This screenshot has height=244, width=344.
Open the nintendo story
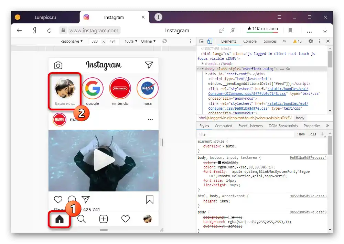pos(120,88)
